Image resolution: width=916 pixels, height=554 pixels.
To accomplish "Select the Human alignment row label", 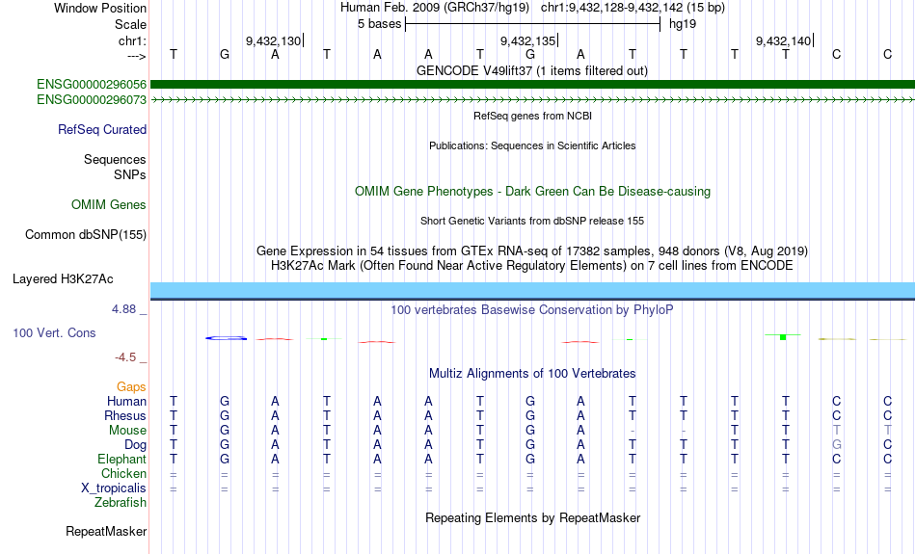I will 126,402.
